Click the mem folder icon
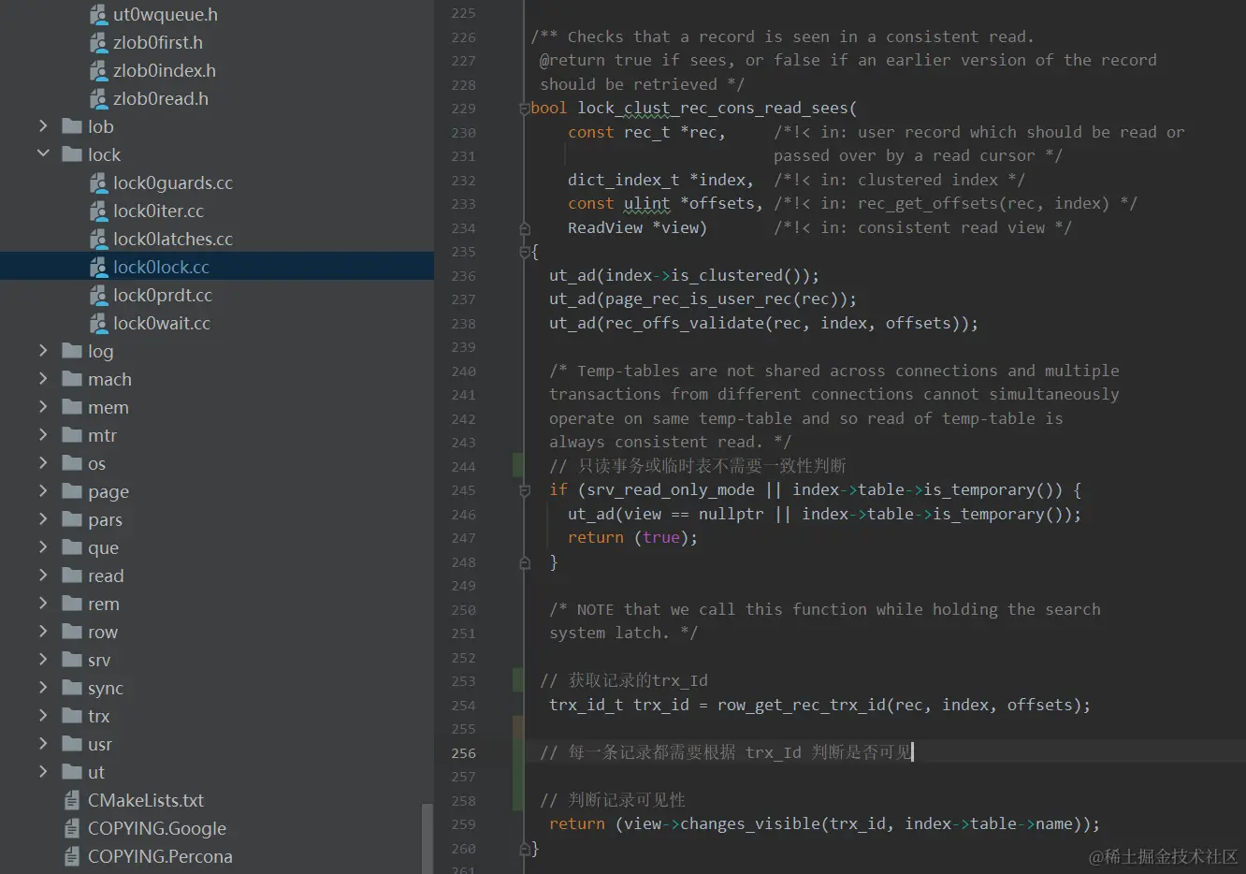Screen dimensions: 1246x874 [72, 407]
